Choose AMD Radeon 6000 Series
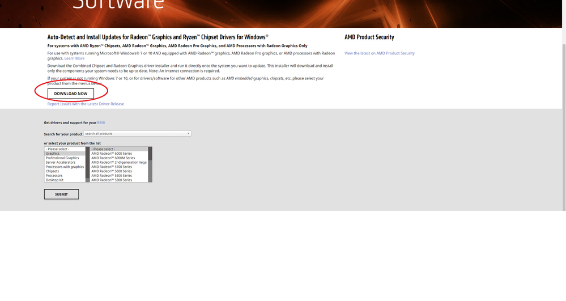The image size is (566, 301). click(x=119, y=154)
